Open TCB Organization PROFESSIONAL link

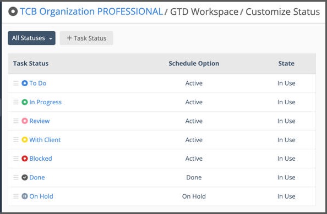[91, 12]
